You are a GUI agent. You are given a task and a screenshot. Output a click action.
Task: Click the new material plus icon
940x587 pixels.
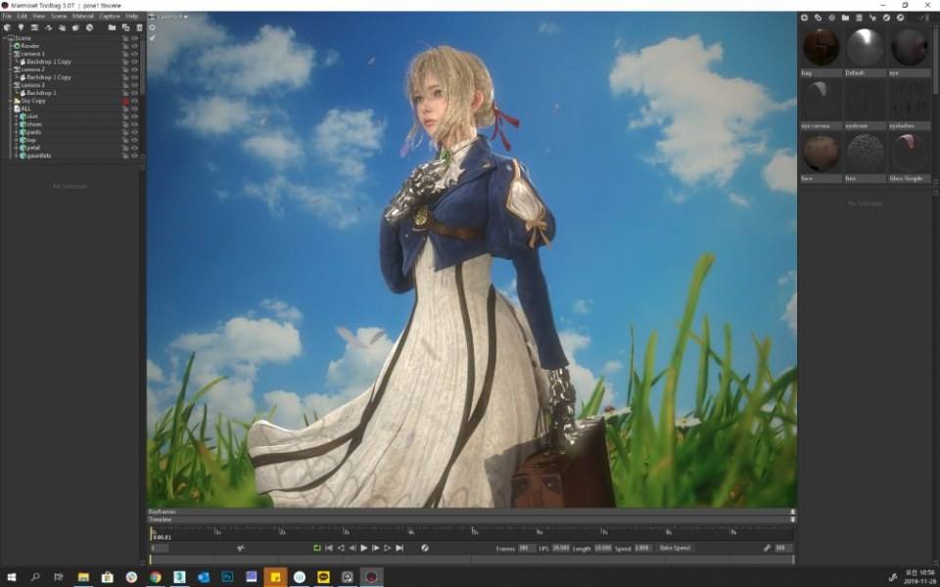(805, 18)
